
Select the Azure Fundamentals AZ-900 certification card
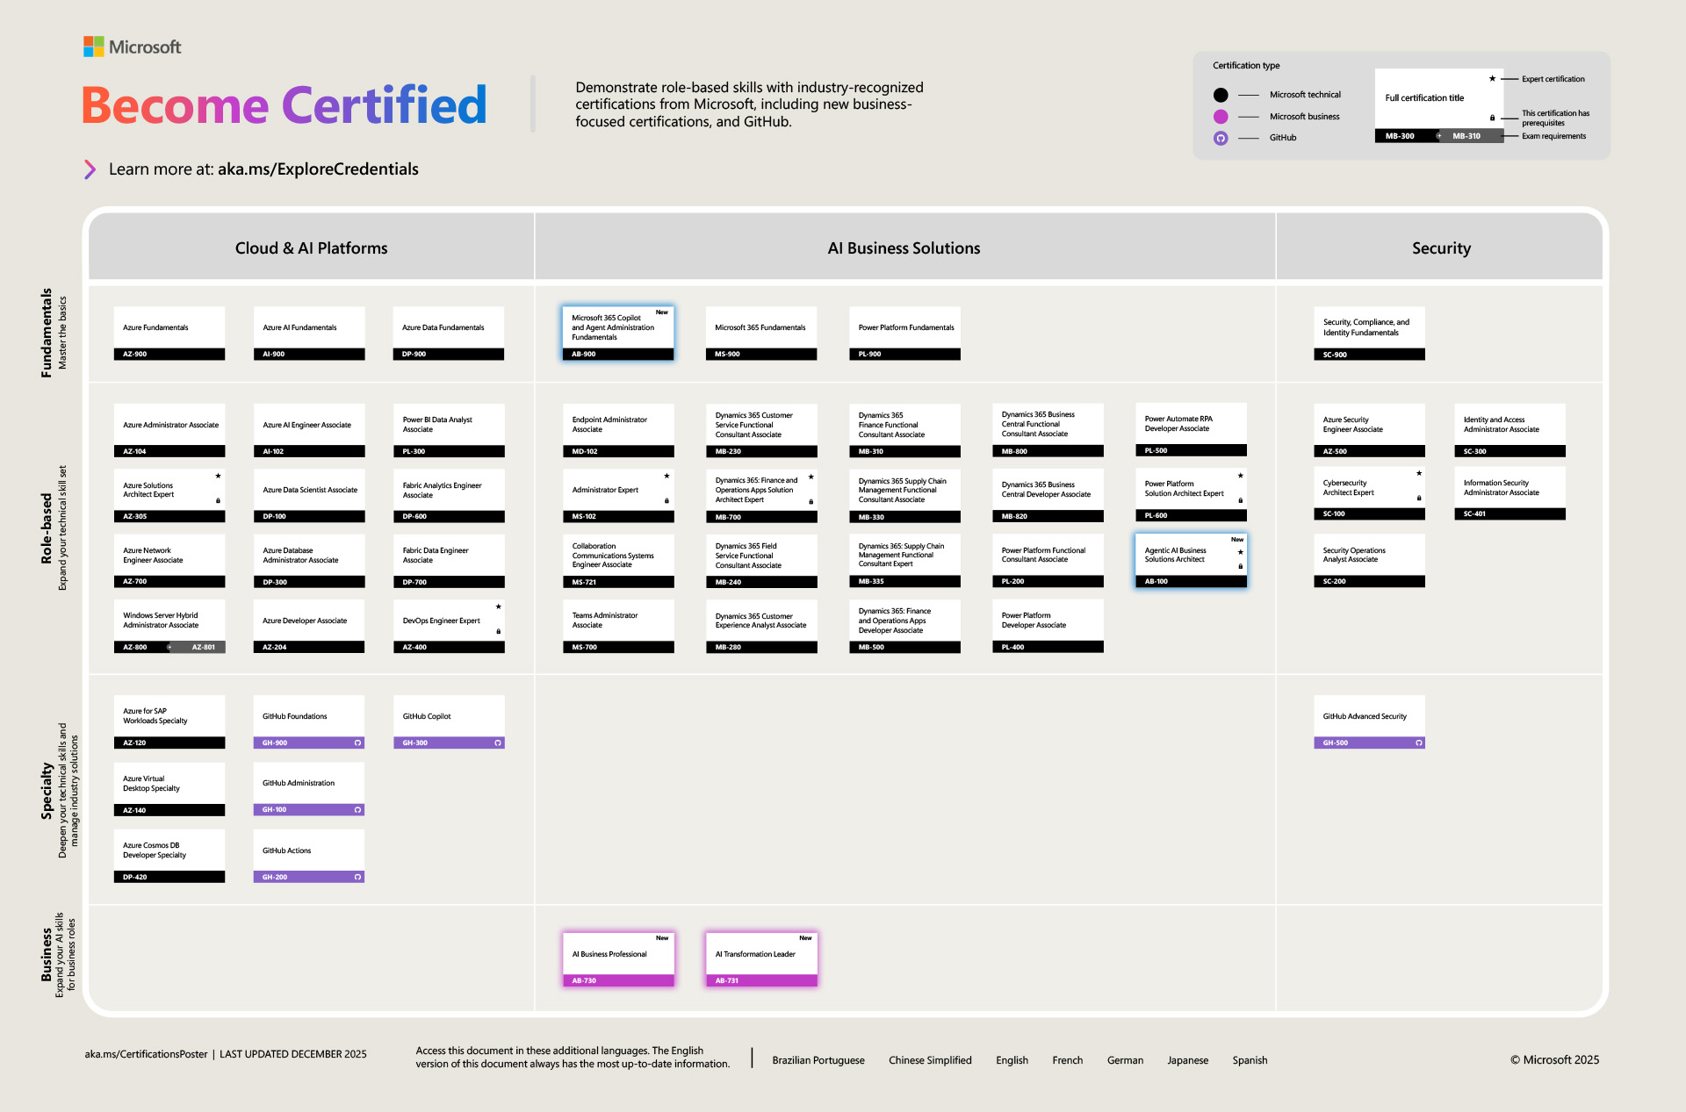[169, 334]
